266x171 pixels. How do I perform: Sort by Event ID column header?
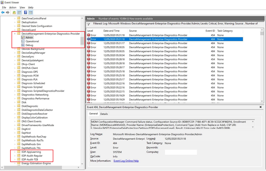pos(203,31)
